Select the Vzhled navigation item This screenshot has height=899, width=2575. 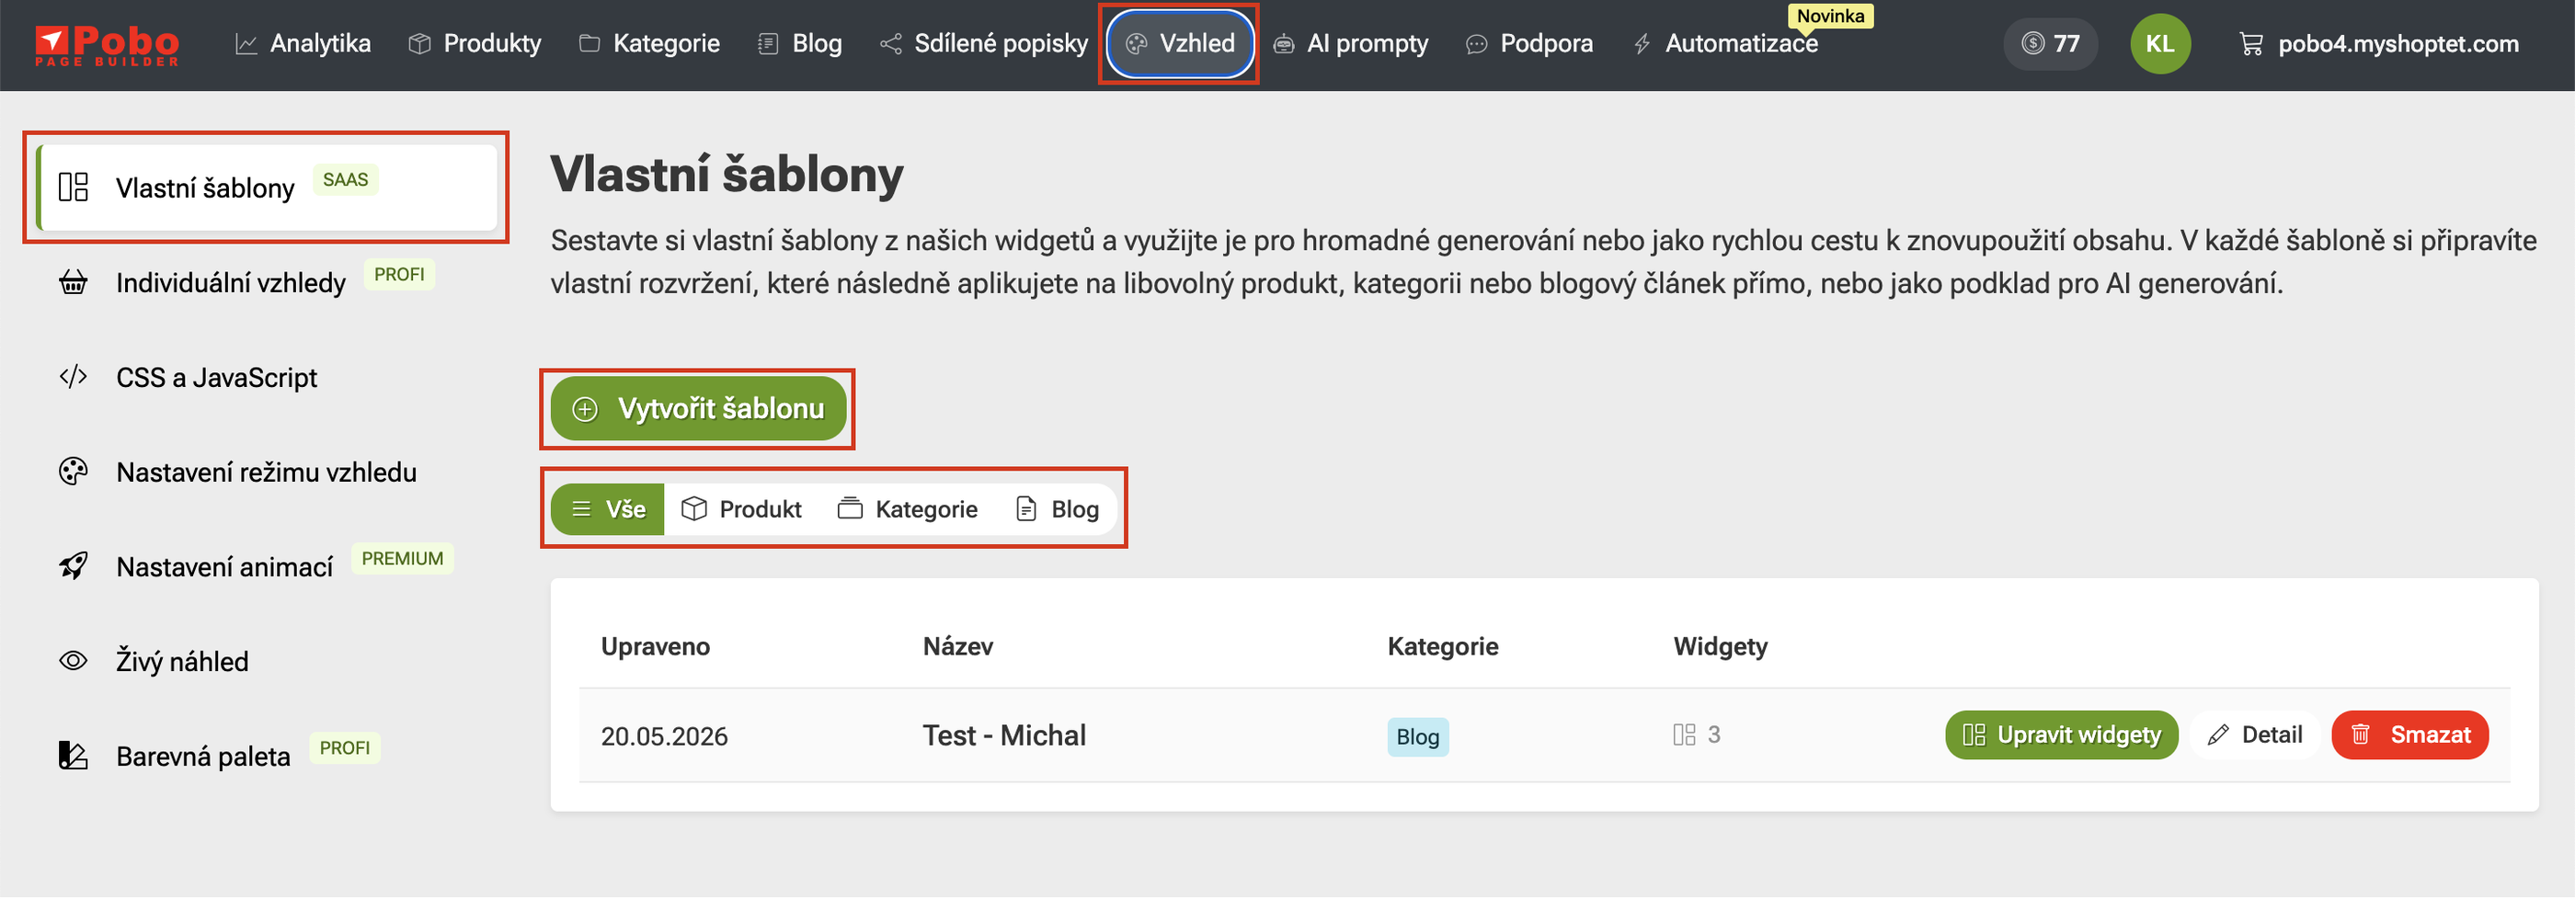point(1180,44)
